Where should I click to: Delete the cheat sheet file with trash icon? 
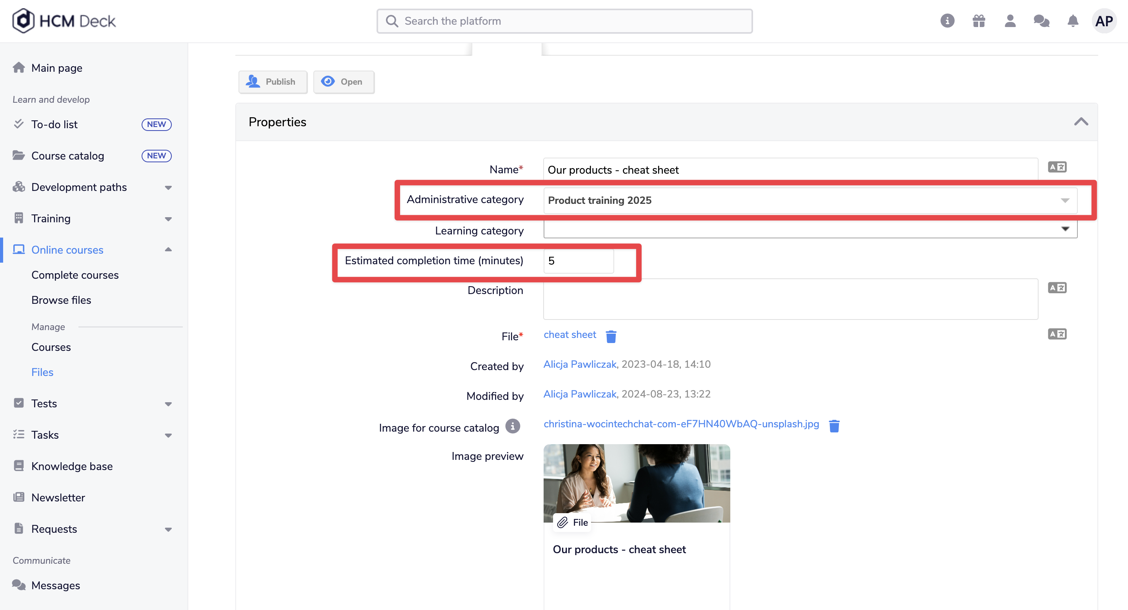point(611,336)
